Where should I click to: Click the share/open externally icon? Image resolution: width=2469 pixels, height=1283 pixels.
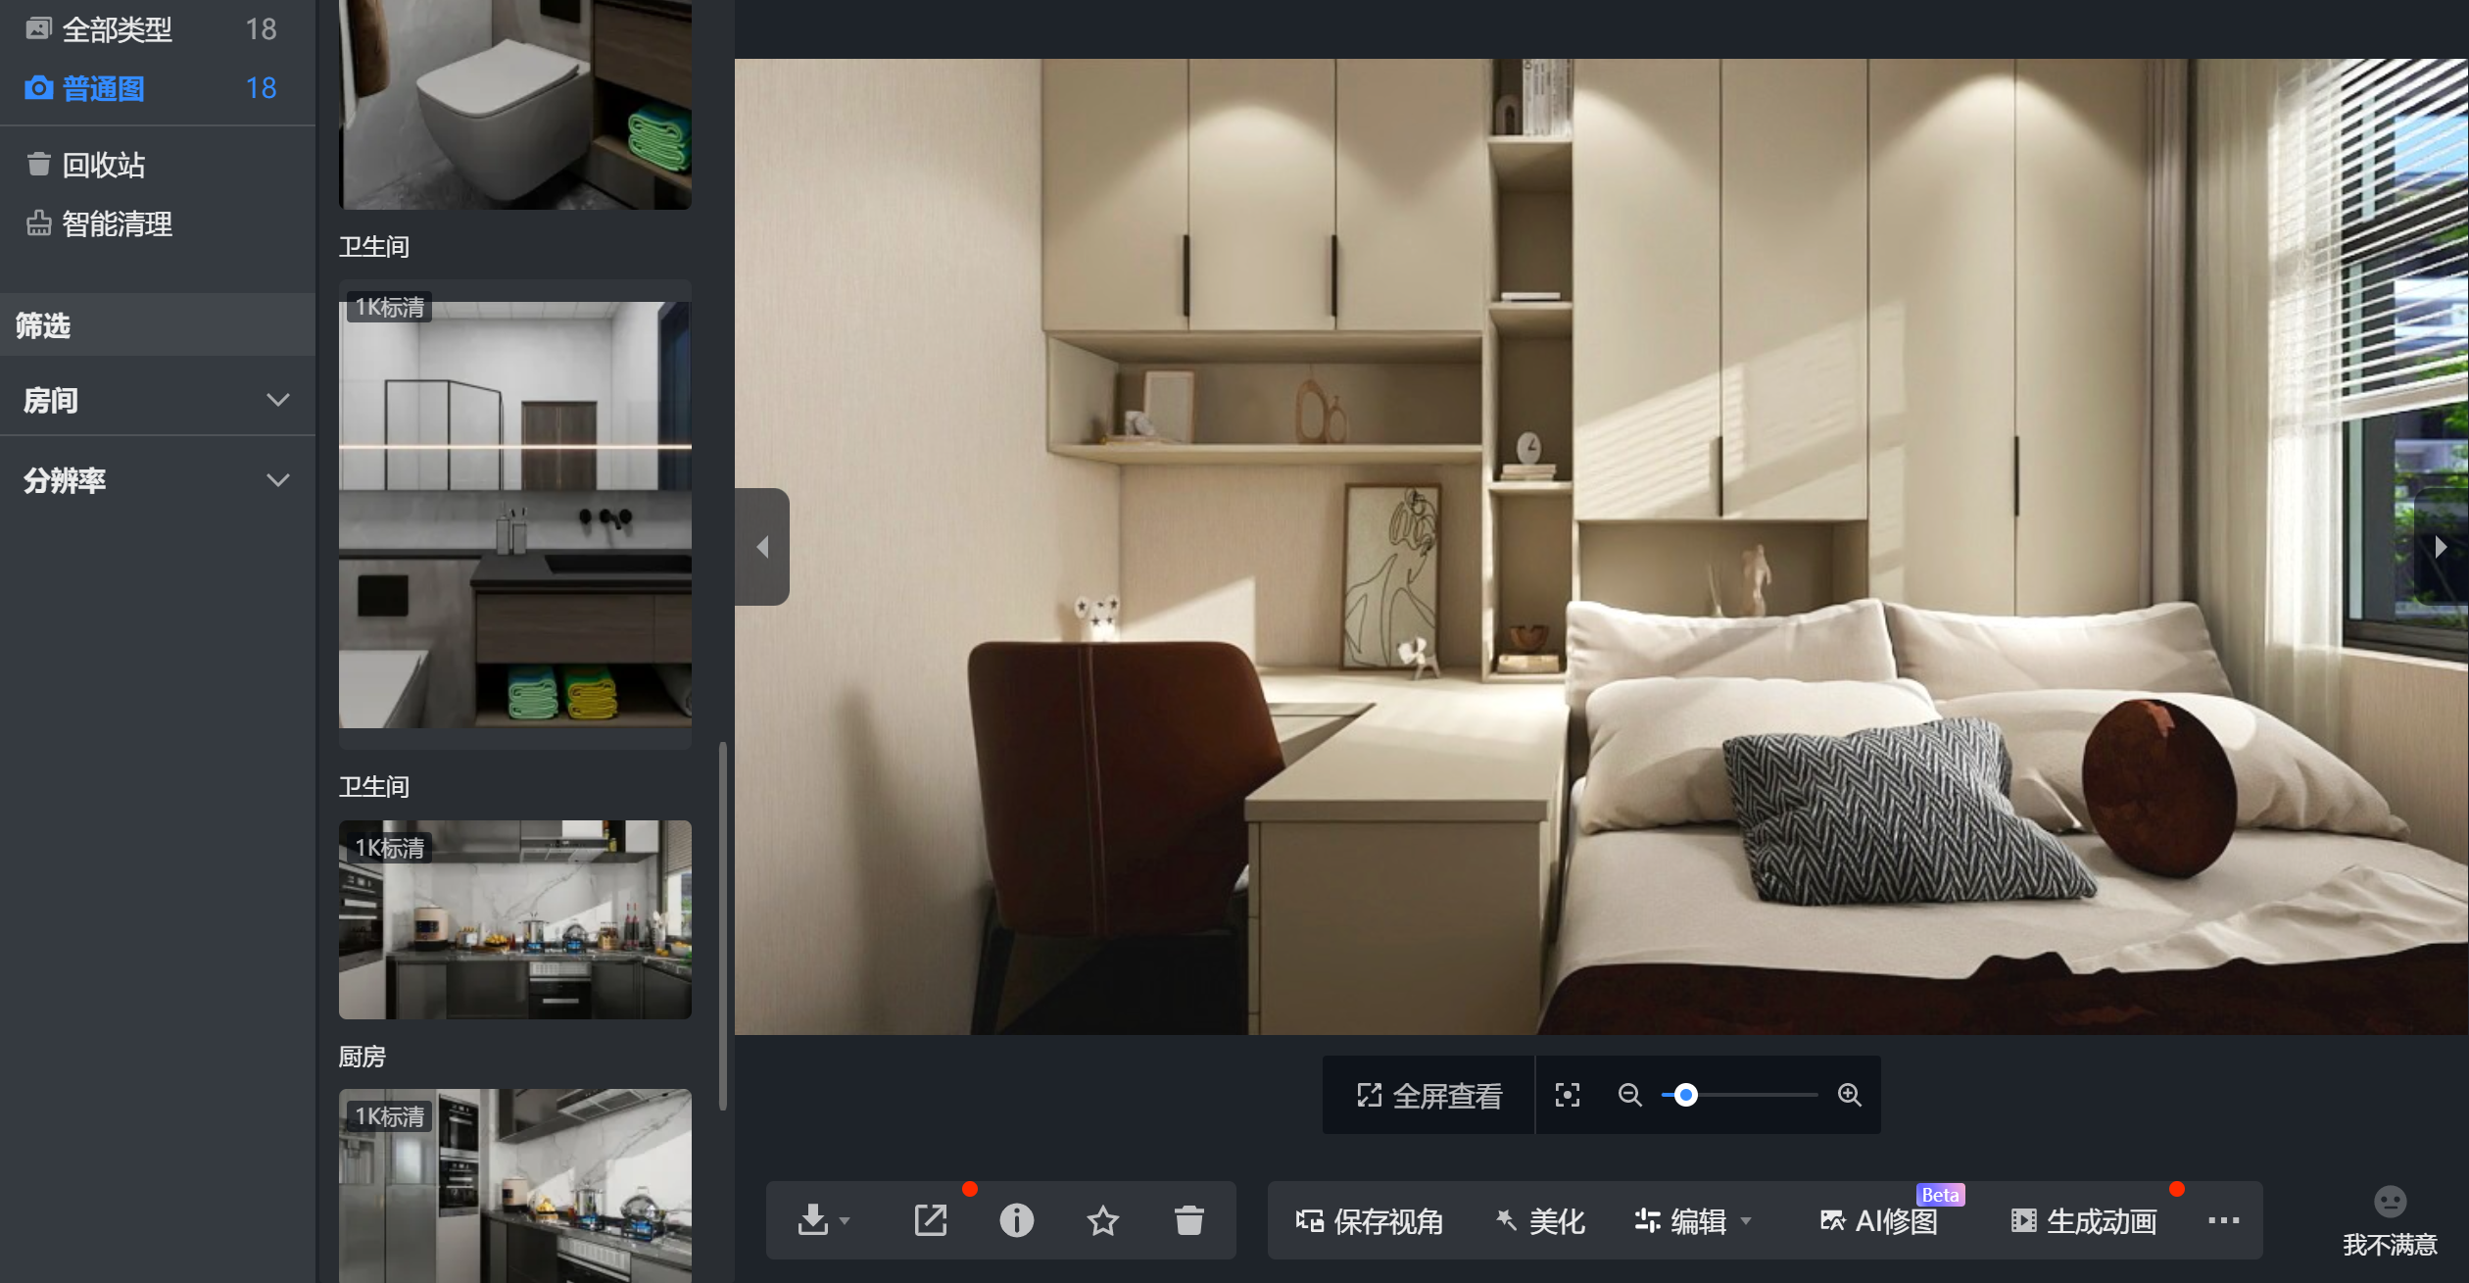[930, 1220]
